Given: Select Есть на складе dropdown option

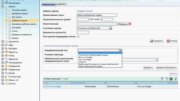Looking at the screenshot, I should [100, 57].
